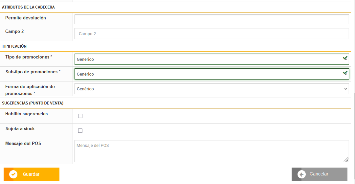Image resolution: width=355 pixels, height=184 pixels.
Task: Click green validation check in Sub-tipo de promociones
Action: [x=345, y=73]
